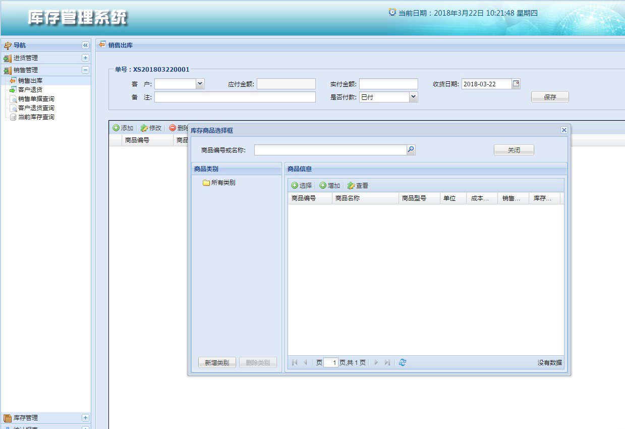Open the date picker calendar icon
This screenshot has height=429, width=625.
click(516, 84)
